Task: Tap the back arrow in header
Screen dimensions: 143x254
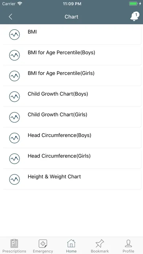Action: point(11,17)
